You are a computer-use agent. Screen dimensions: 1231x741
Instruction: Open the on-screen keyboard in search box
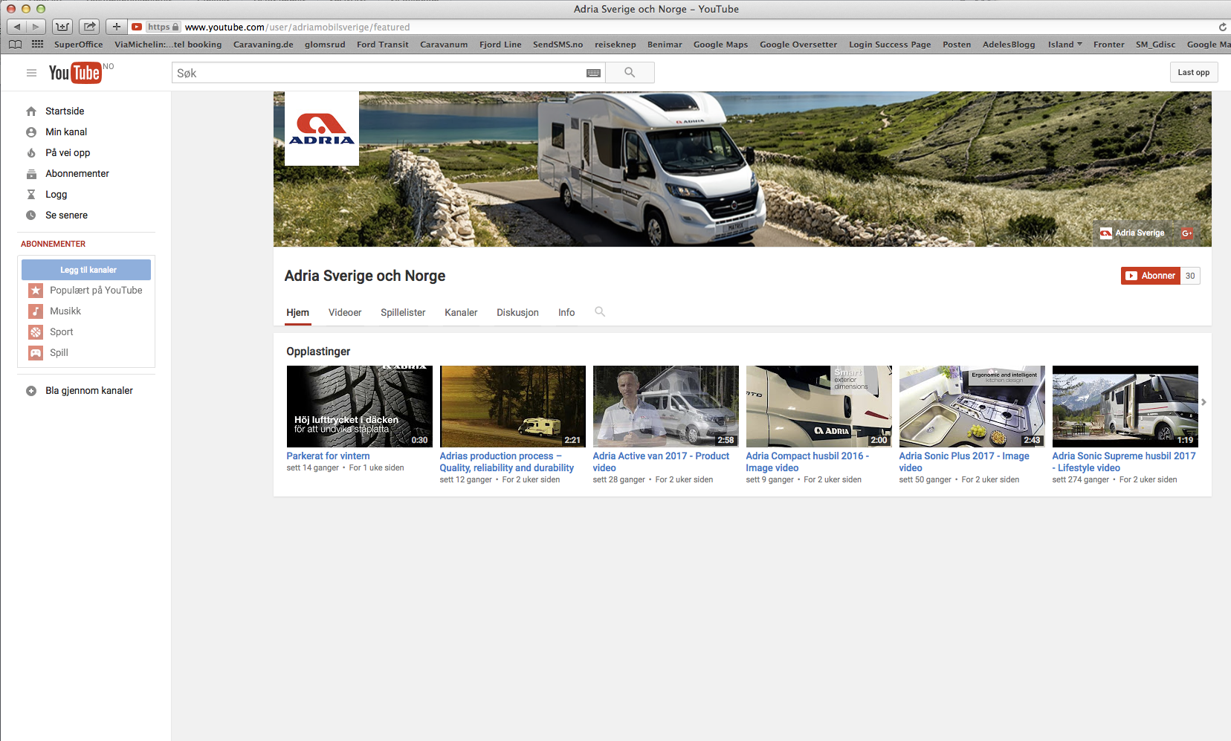click(593, 73)
